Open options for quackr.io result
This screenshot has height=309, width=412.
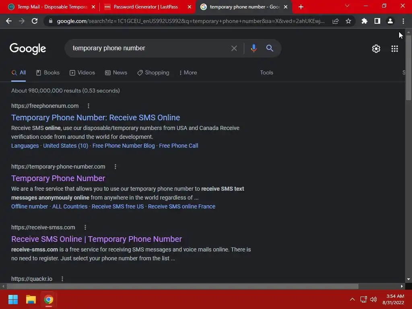click(62, 279)
